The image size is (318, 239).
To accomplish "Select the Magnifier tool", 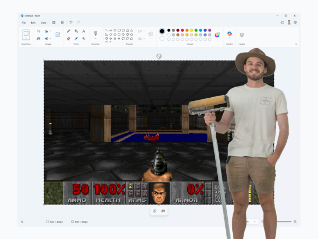I will pyautogui.click(x=84, y=38).
